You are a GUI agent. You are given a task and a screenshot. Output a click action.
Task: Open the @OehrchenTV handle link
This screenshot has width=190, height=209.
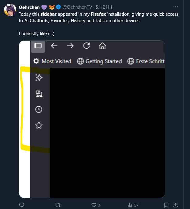pos(77,7)
